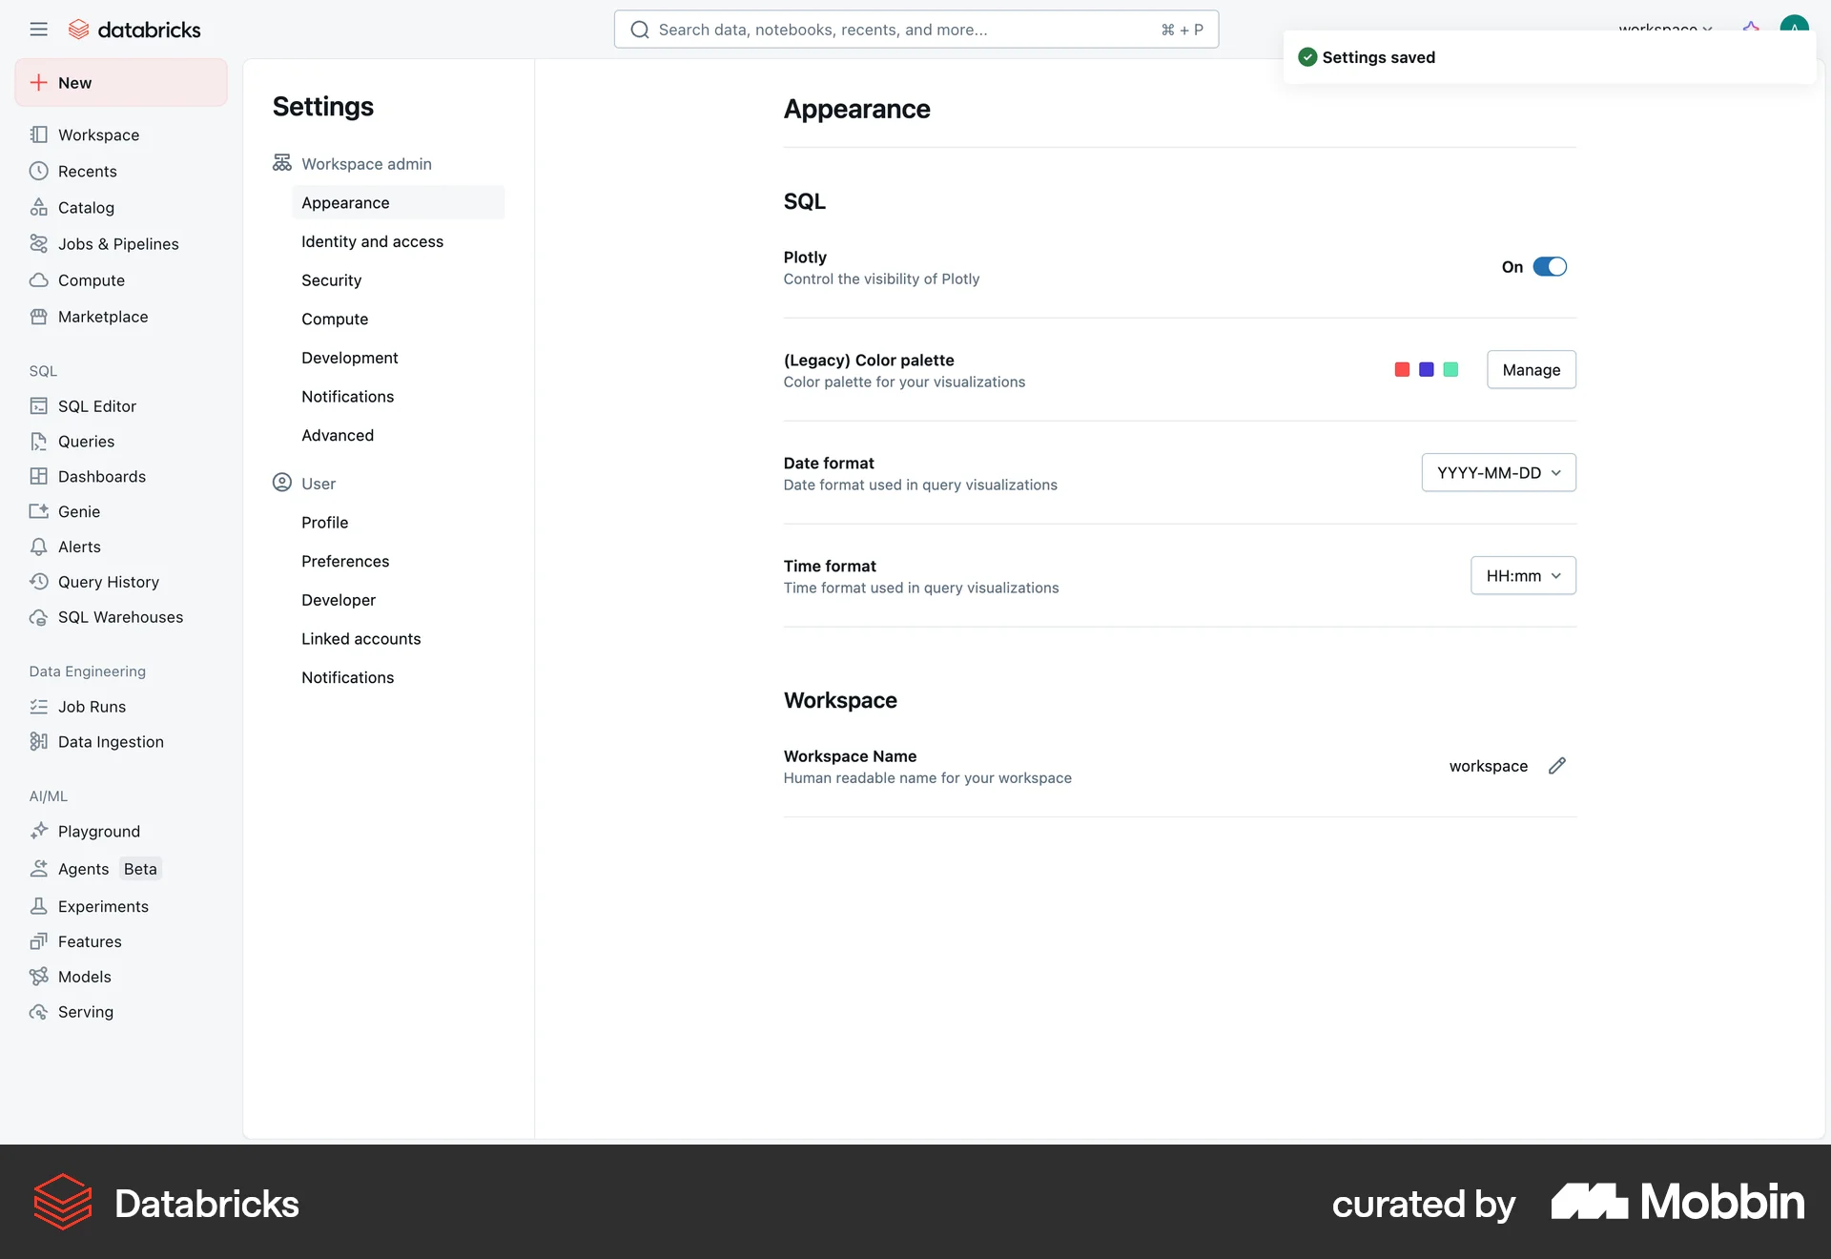Select Query History in the sidebar
Screen dimensions: 1831x1259
point(107,582)
